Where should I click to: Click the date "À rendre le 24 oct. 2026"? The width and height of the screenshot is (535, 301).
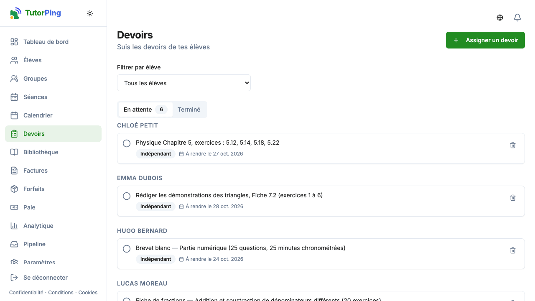[211, 259]
